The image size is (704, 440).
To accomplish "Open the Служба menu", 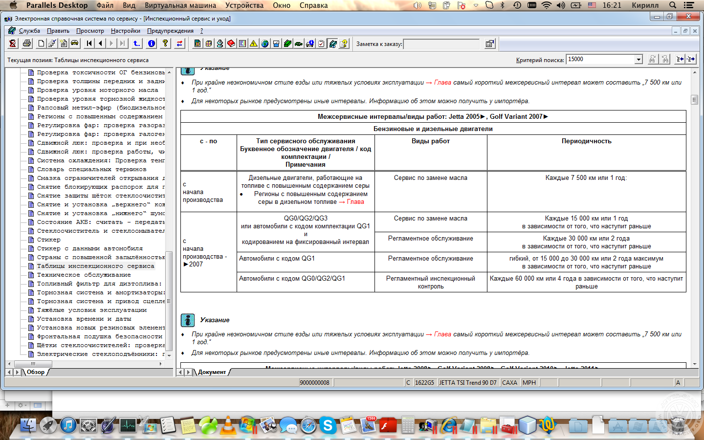I will coord(29,31).
